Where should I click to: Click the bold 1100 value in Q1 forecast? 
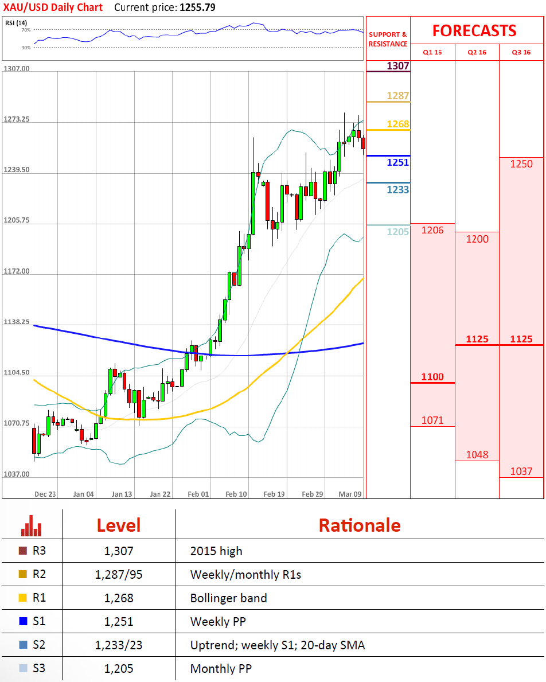(432, 377)
